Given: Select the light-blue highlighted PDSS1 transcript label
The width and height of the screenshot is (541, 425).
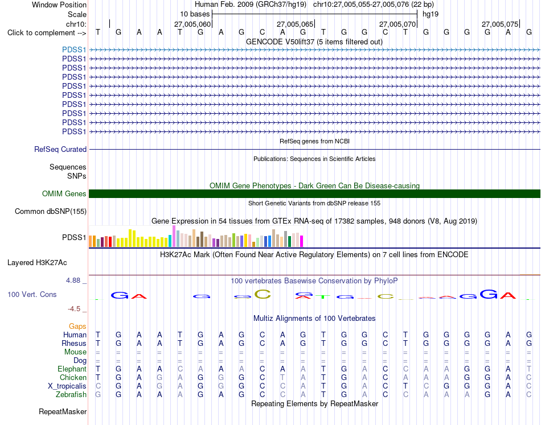Looking at the screenshot, I should pos(74,50).
